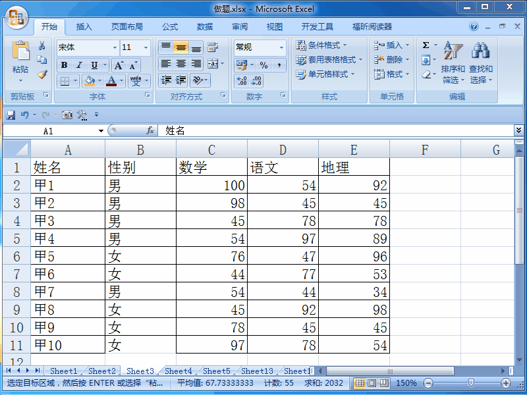Toggle middle vertical alignment
This screenshot has width=527, height=395.
pyautogui.click(x=180, y=47)
